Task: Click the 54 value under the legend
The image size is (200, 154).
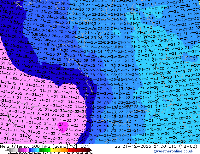Action: point(91,153)
